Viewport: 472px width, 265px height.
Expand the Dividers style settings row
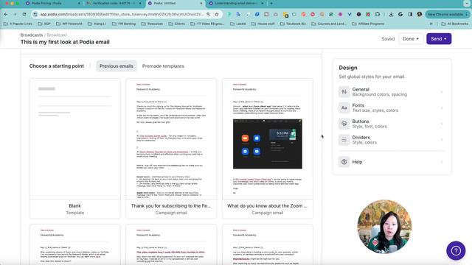point(392,139)
